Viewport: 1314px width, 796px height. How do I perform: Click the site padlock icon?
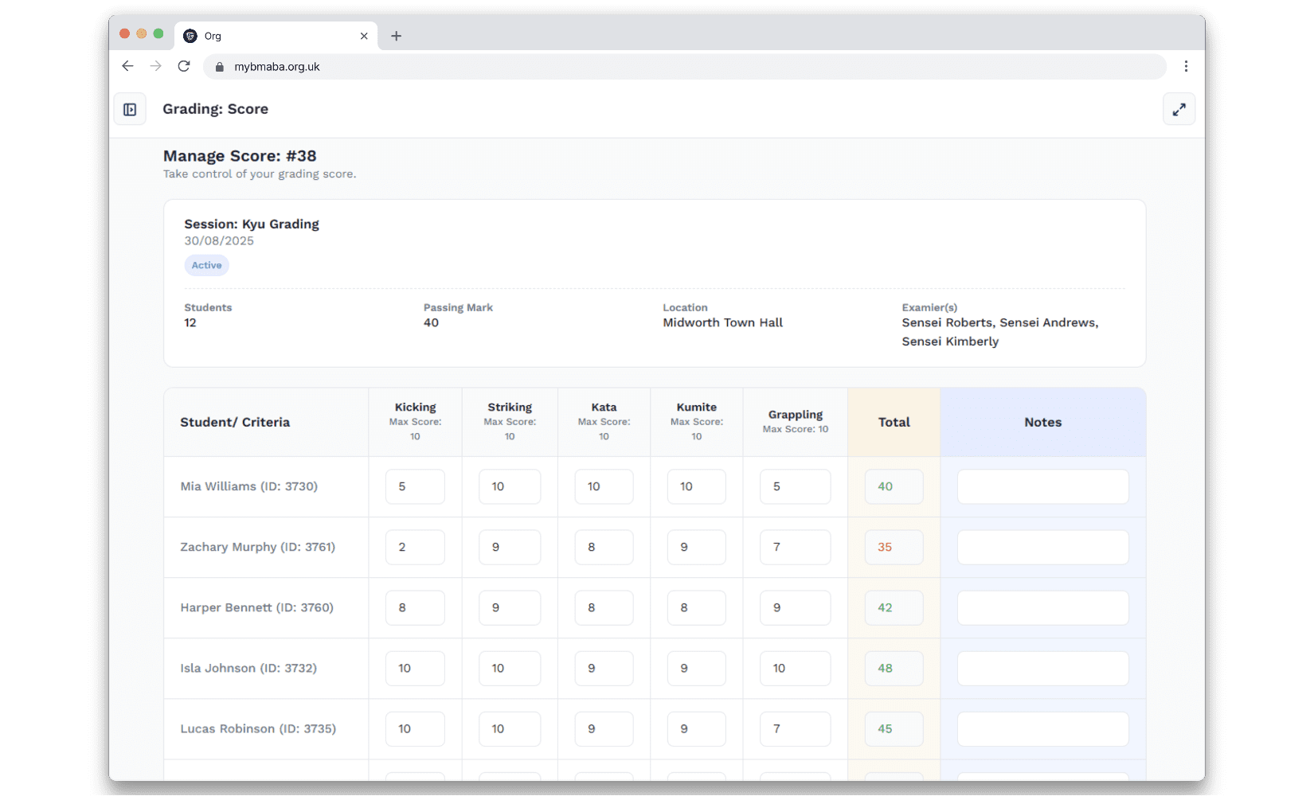pyautogui.click(x=220, y=67)
